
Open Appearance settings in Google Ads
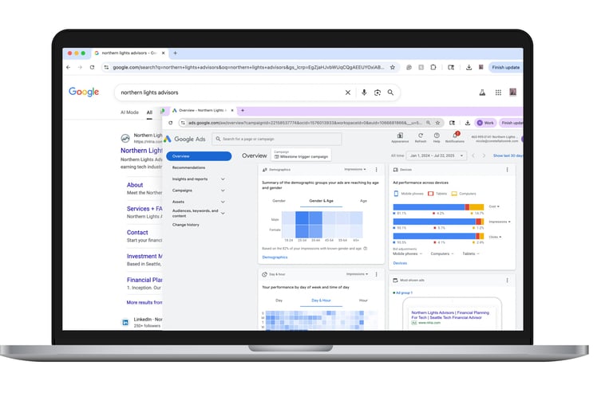click(x=400, y=137)
